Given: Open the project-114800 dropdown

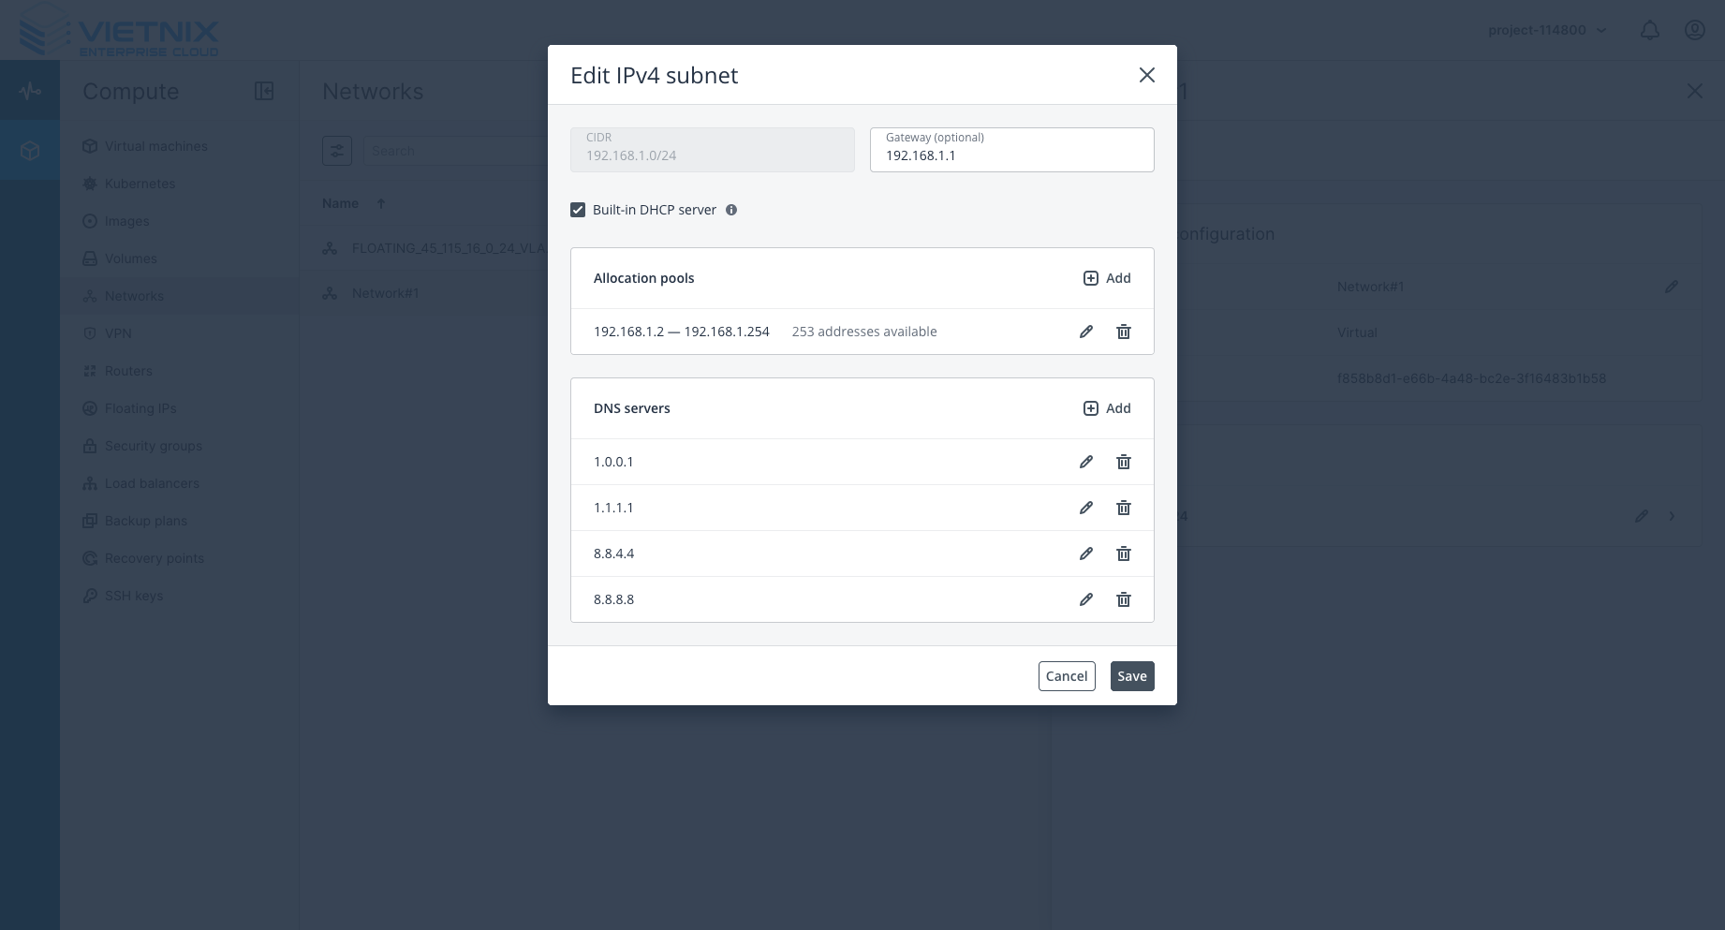Looking at the screenshot, I should click(1545, 30).
